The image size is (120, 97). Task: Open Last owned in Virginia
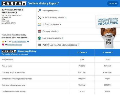coord(52,38)
